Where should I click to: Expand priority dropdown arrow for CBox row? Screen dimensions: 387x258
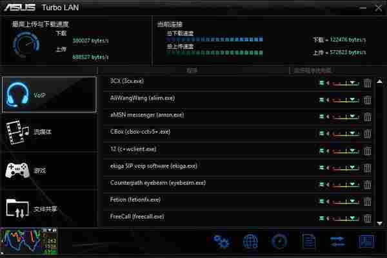pyautogui.click(x=352, y=133)
